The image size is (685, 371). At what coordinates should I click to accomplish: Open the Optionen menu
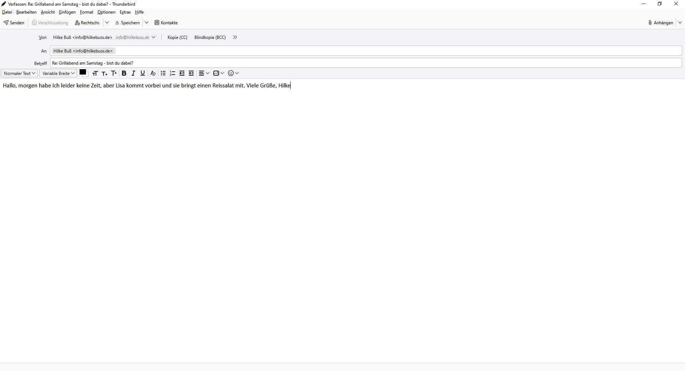point(106,12)
